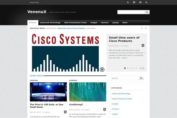Viewport: 177px width, 118px height.
Task: Click comment bubble on LiveStrong post
Action: 104,109
